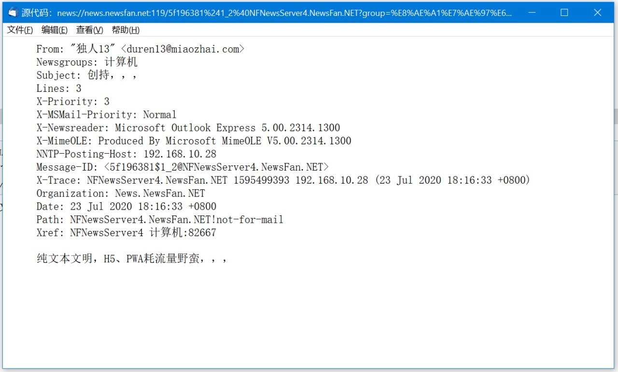
Task: Open the 编辑(E) menu
Action: click(55, 30)
